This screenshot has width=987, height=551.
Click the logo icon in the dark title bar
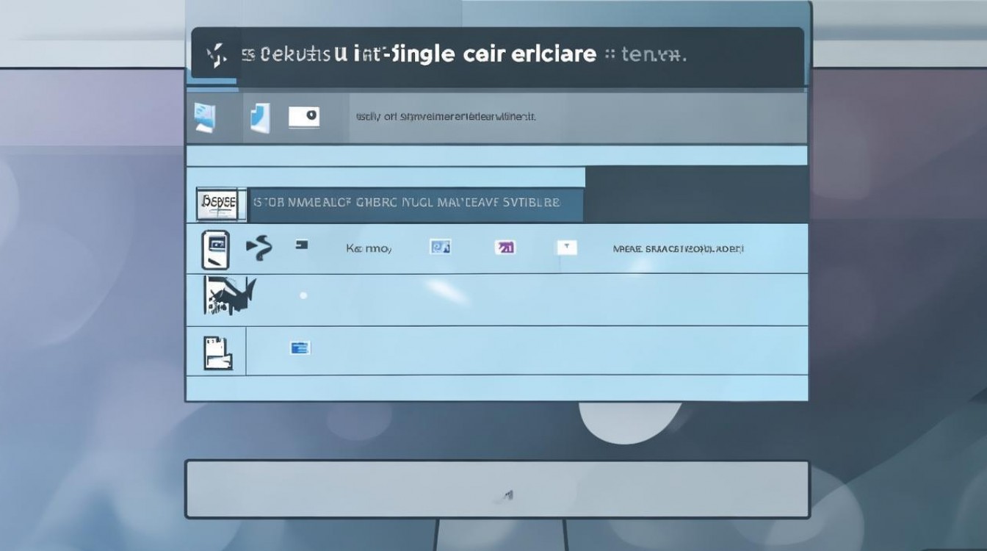[214, 56]
